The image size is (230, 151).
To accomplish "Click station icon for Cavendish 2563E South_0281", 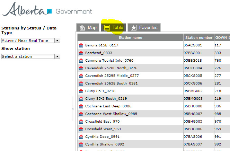I will point(81,83).
